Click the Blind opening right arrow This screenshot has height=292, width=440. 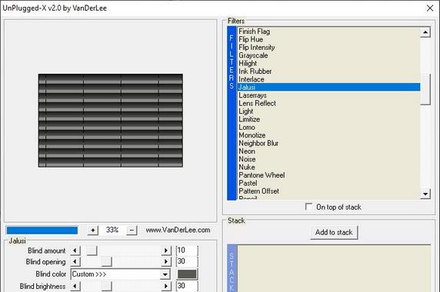coord(166,262)
